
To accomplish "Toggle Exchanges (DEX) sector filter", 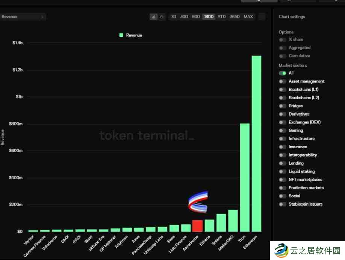I will click(x=283, y=122).
